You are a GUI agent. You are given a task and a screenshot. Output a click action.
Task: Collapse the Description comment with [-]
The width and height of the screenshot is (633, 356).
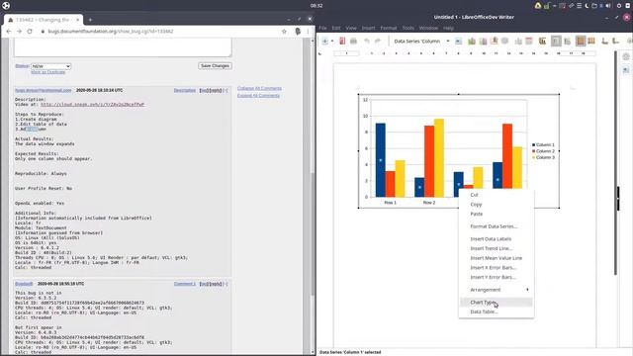(226, 90)
